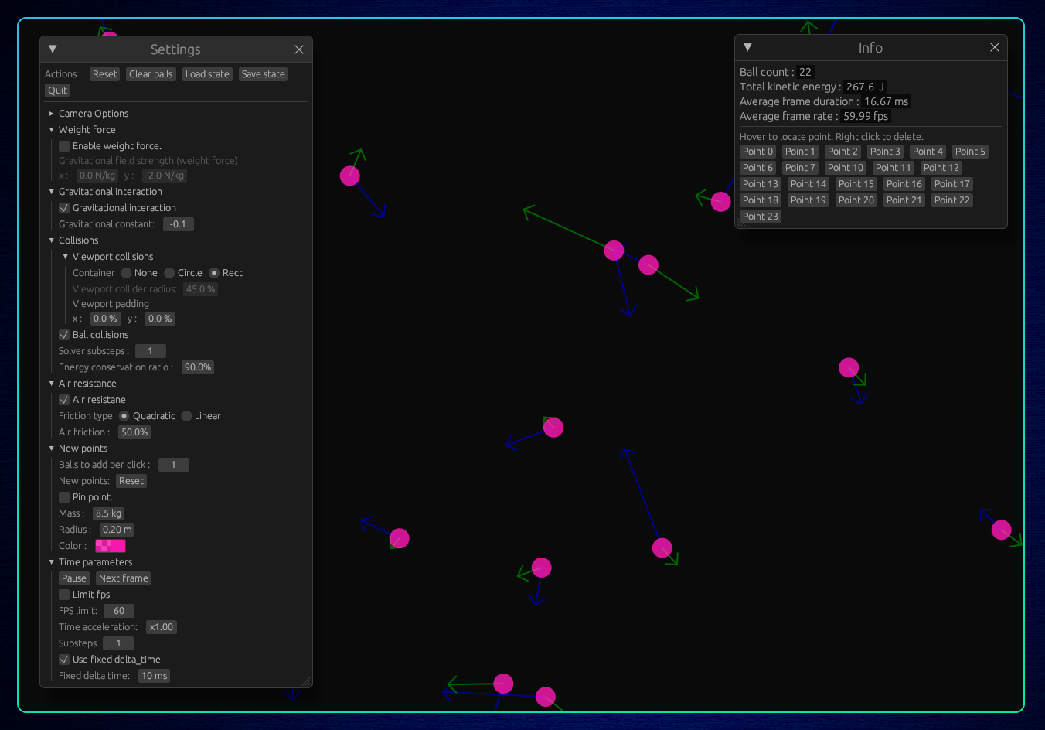Collapse the Info panel with its header triangle
Screen dimensions: 1045x730
click(x=747, y=47)
